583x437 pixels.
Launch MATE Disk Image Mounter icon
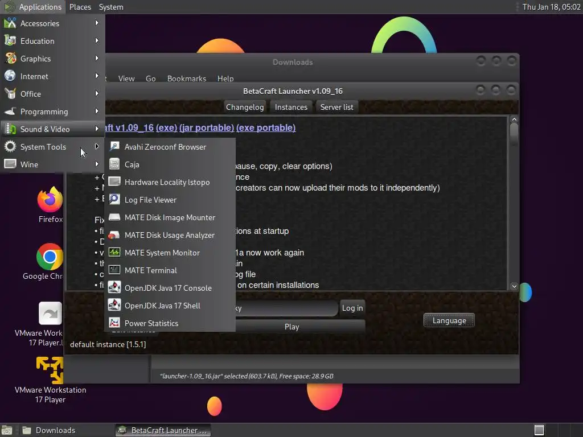coord(114,217)
